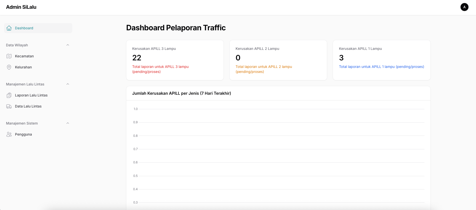The height and width of the screenshot is (210, 476).
Task: Click the Jumlah Kerusakan APILL chart heading
Action: tap(182, 93)
